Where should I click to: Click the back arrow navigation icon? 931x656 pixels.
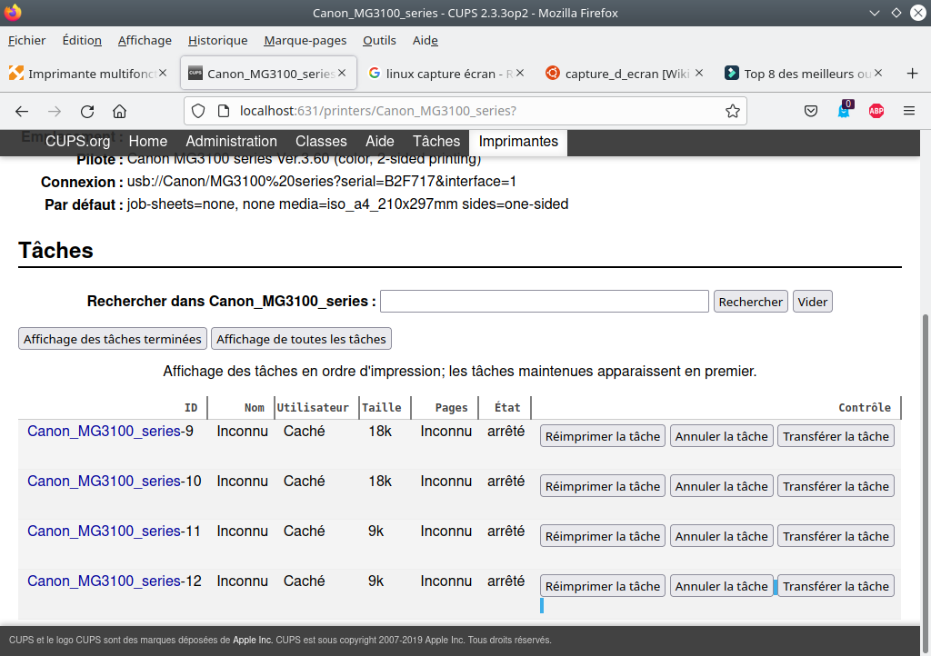(22, 111)
